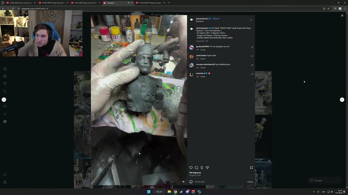This screenshot has width=348, height=195.
Task: Show hidden system tray icons
Action: point(314,192)
